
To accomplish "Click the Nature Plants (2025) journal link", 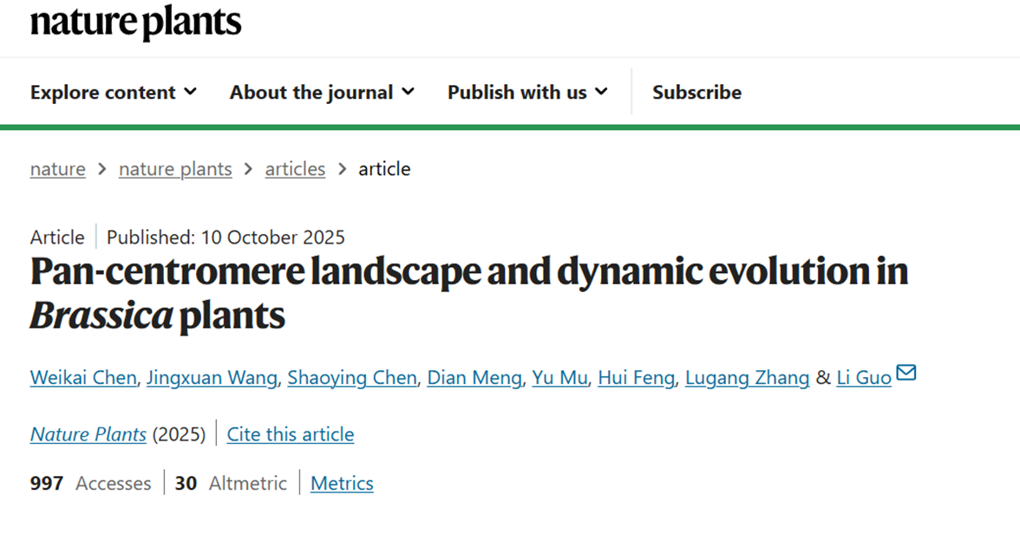I will [88, 433].
